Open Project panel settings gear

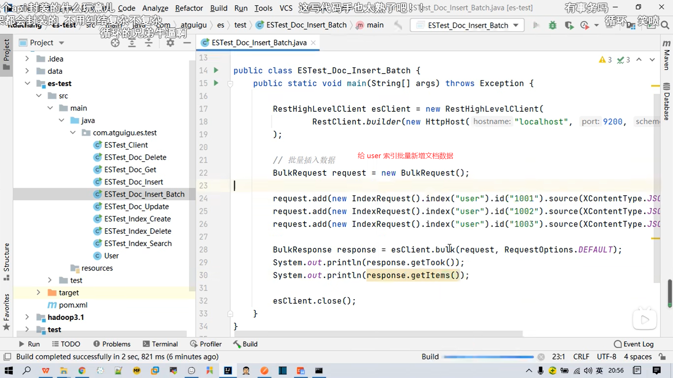tap(170, 43)
